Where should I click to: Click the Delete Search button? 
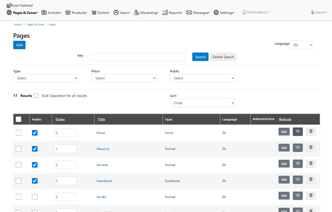pyautogui.click(x=223, y=57)
